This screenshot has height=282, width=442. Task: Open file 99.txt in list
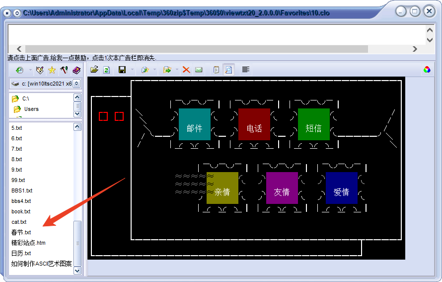click(18, 180)
